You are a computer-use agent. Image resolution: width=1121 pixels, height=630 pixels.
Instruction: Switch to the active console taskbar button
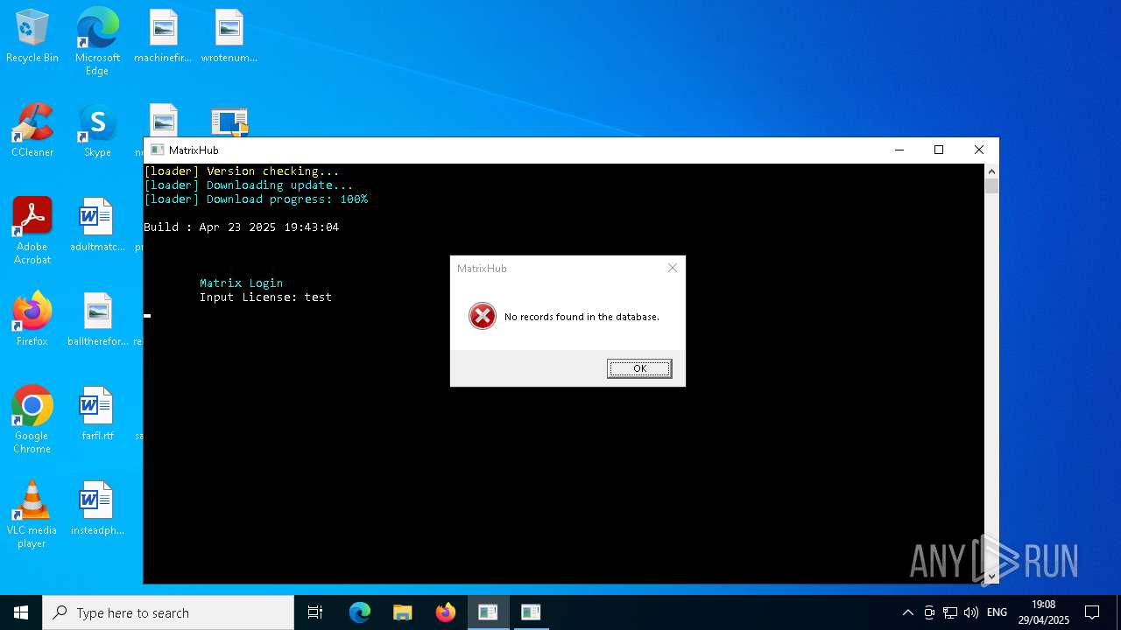pyautogui.click(x=488, y=612)
